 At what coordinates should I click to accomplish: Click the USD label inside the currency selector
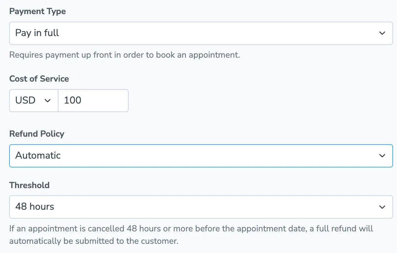(25, 100)
